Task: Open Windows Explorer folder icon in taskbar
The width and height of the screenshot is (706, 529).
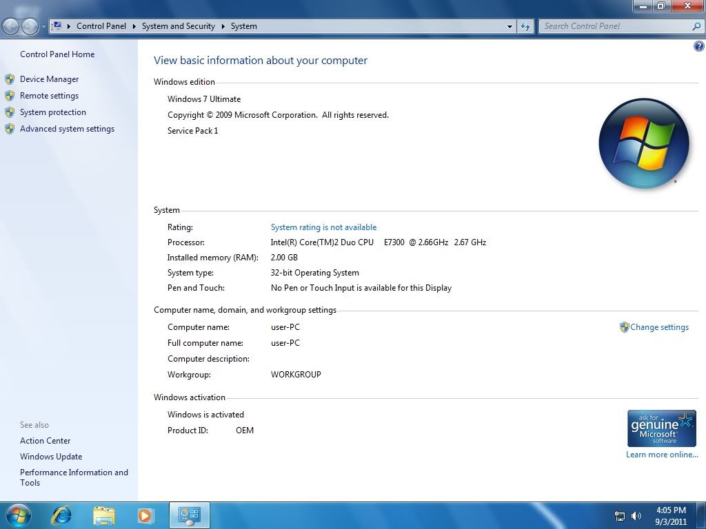Action: coord(103,515)
